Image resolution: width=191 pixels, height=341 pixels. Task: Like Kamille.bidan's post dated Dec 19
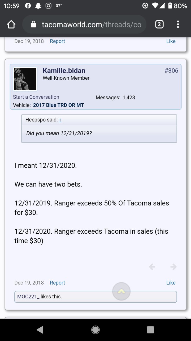[171, 283]
